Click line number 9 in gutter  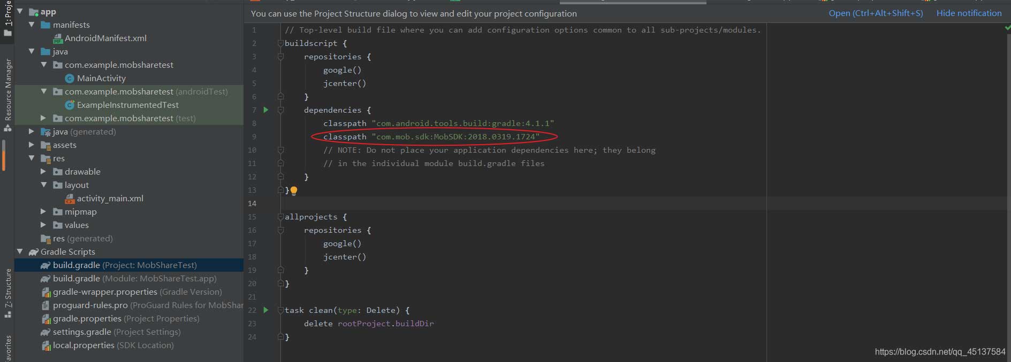[254, 137]
